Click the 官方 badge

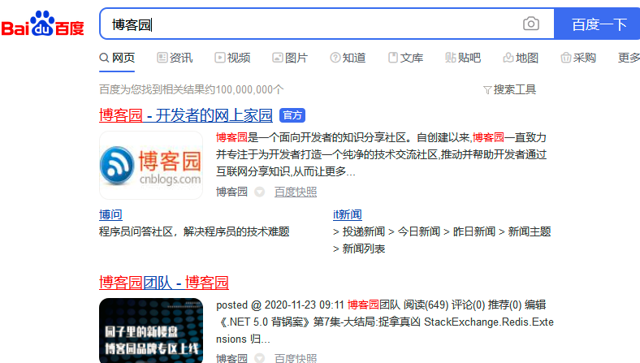click(292, 115)
